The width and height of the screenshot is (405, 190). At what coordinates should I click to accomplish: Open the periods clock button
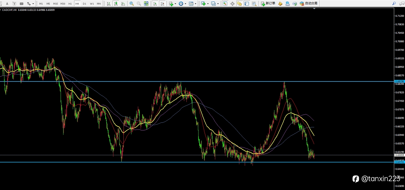click(181, 4)
